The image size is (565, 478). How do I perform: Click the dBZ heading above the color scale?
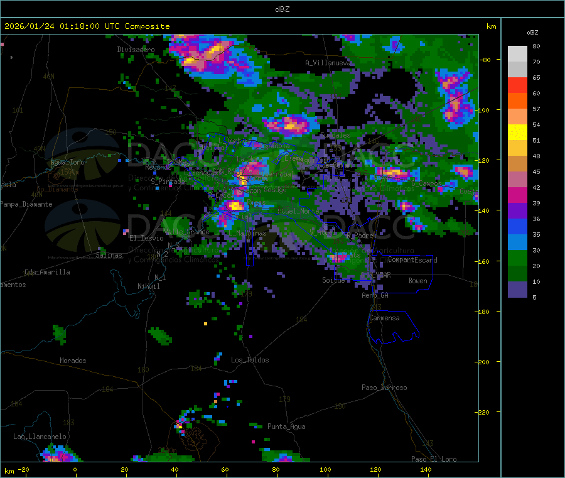[x=532, y=33]
